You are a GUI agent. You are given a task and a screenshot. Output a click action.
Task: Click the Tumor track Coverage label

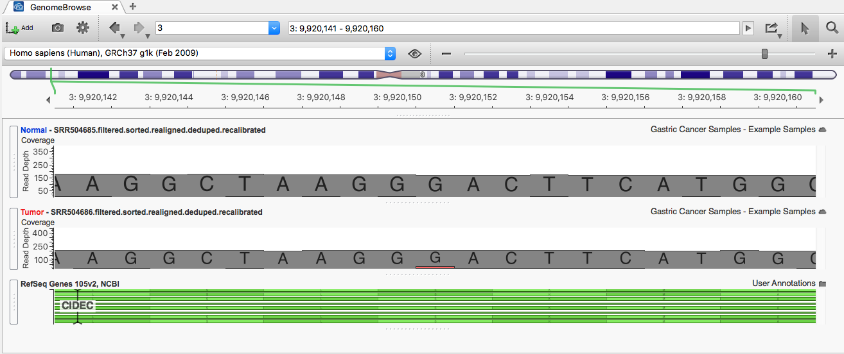(x=38, y=223)
